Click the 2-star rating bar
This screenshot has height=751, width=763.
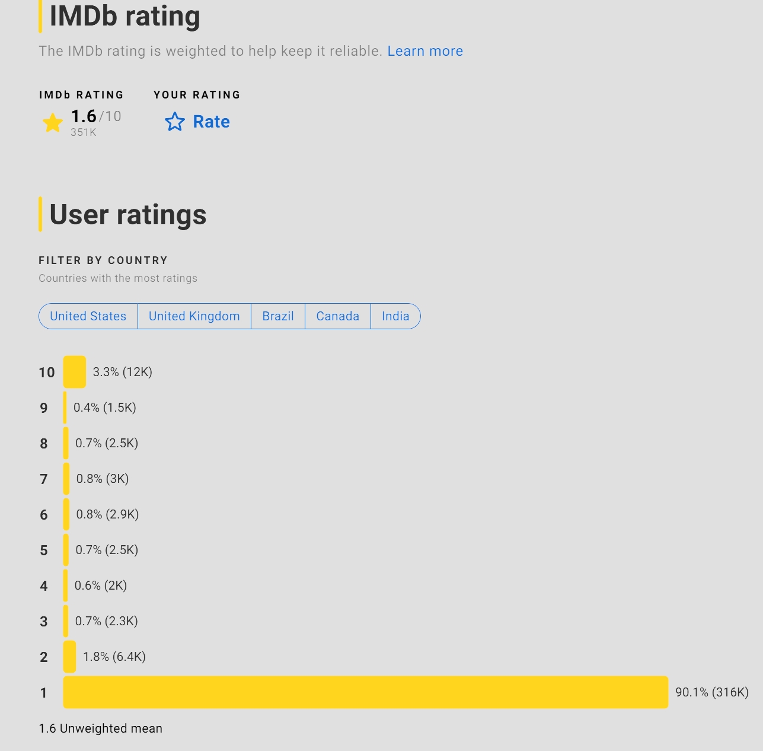(69, 657)
